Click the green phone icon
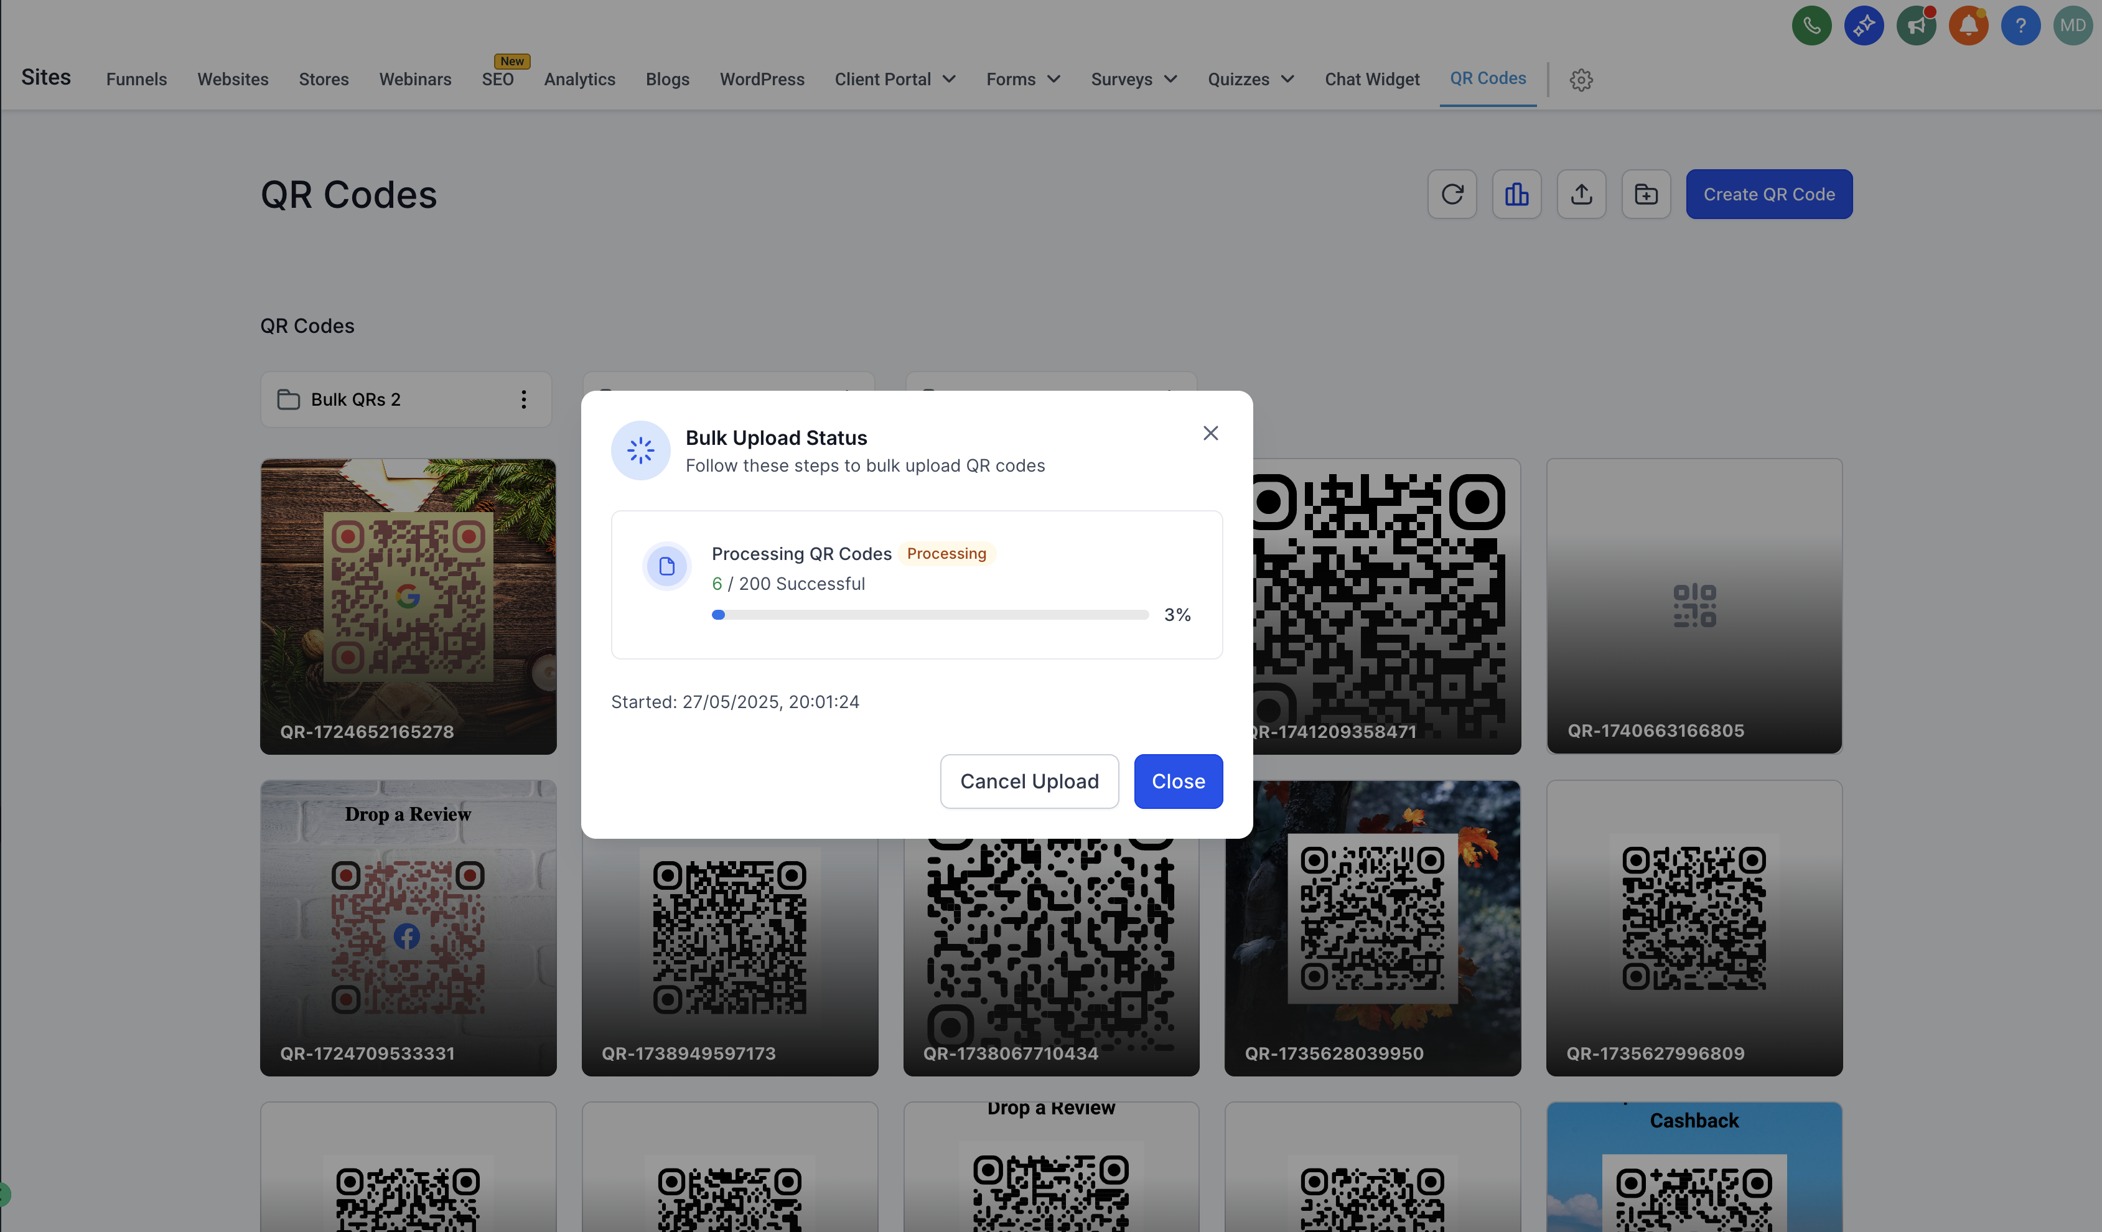Viewport: 2102px width, 1232px height. tap(1811, 26)
